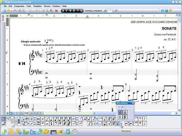Select the eighth rest symbol
Screen dimensions: 182x136
pyautogui.click(x=56, y=124)
